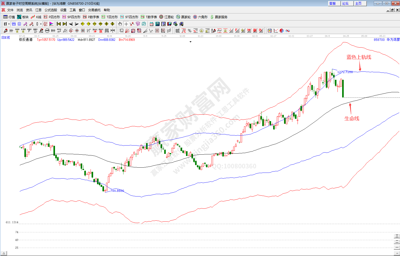400x256 pixels.
Task: Click the red-blue floppy disk save icon
Action: click(169, 24)
